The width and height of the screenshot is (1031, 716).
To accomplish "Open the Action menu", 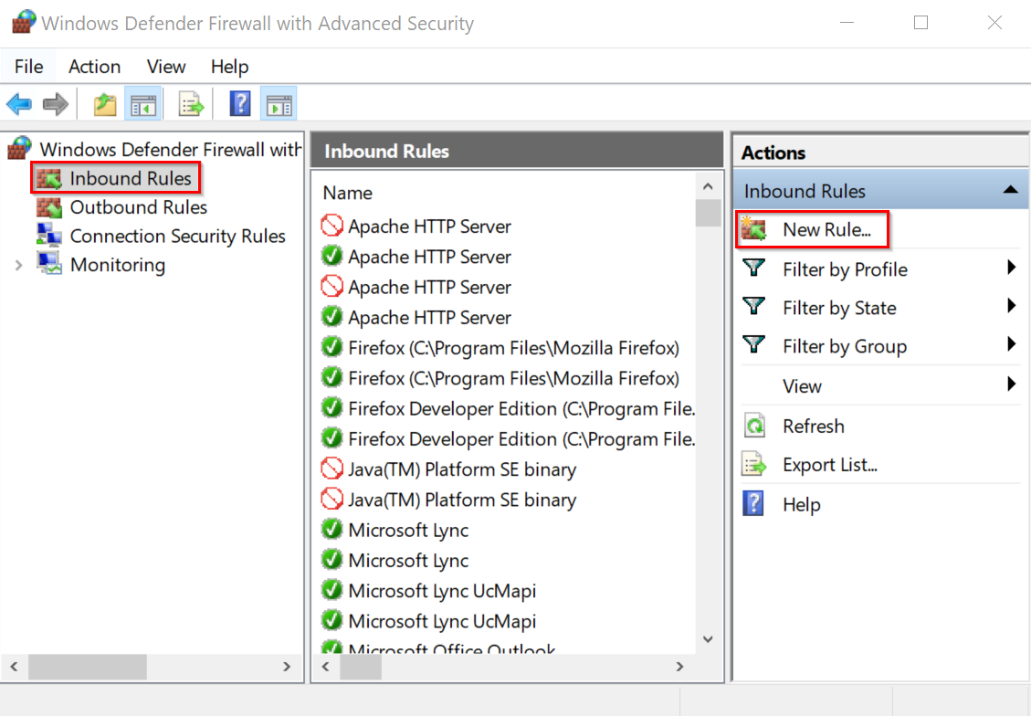I will tap(94, 67).
